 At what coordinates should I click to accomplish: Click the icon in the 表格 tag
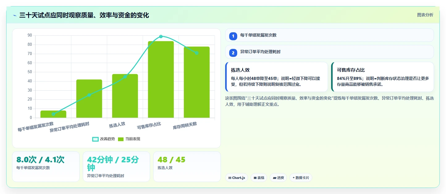pos(255,178)
